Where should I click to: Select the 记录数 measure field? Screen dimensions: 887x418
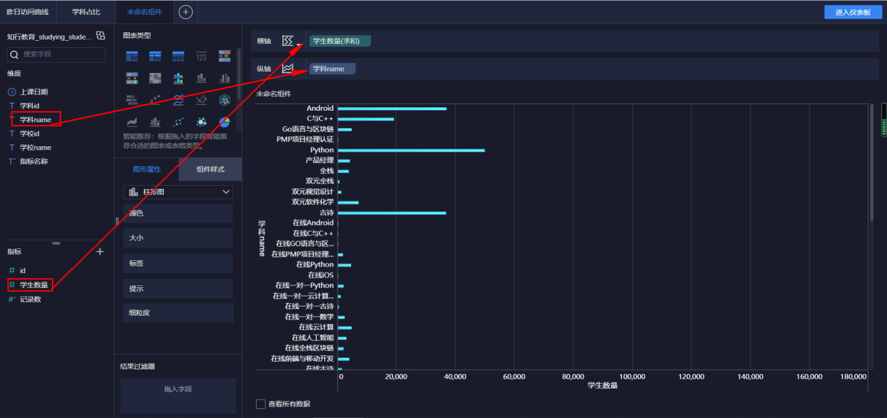point(30,300)
